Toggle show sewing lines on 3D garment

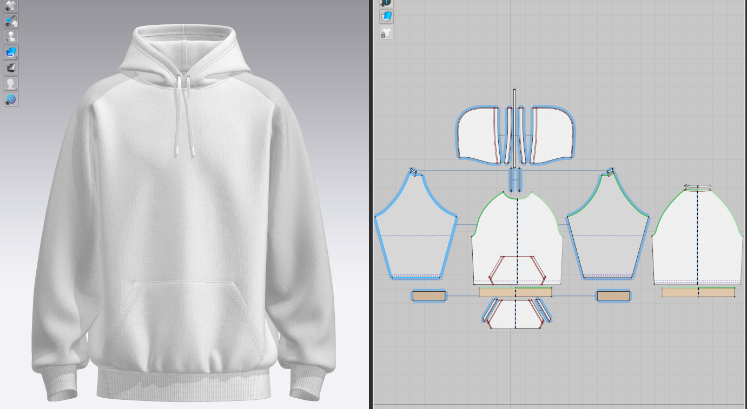[x=11, y=21]
